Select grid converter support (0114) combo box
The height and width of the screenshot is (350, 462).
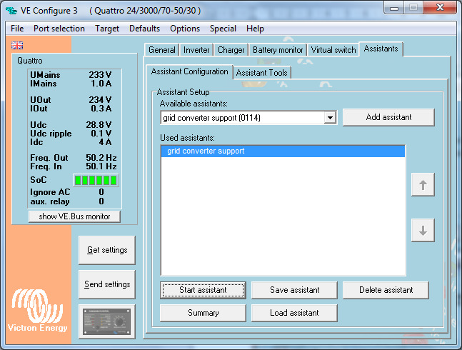pos(248,118)
